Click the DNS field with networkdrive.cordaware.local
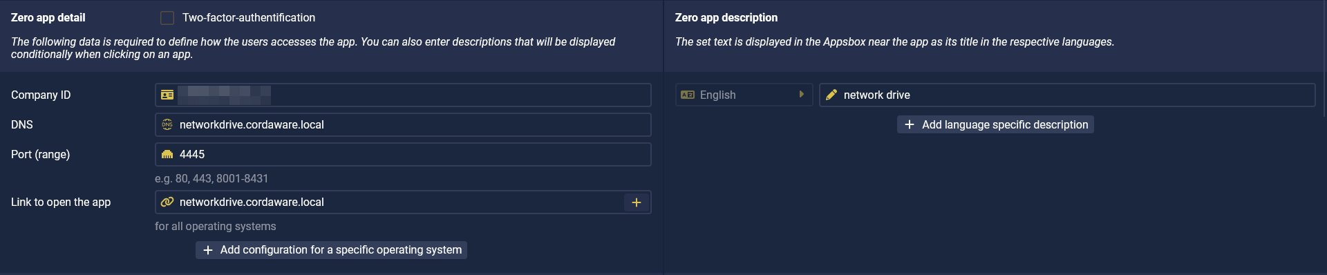1327x275 pixels. (x=403, y=124)
